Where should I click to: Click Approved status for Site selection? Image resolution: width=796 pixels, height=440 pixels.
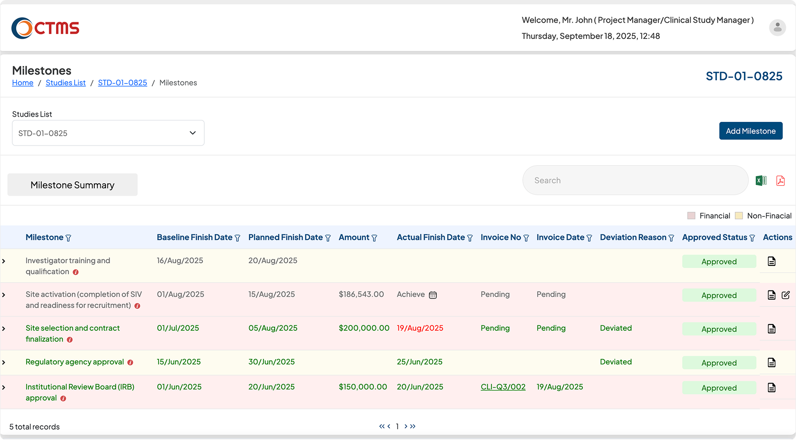point(719,329)
